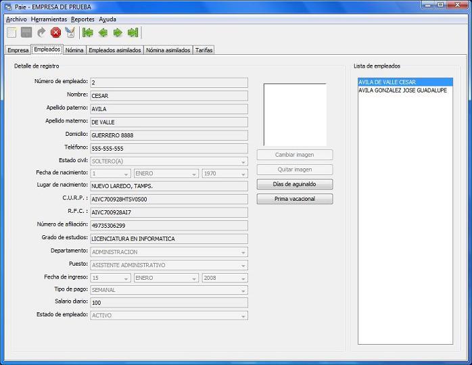Expand the Estado civil dropdown
Screen dimensions: 472x365
243,161
